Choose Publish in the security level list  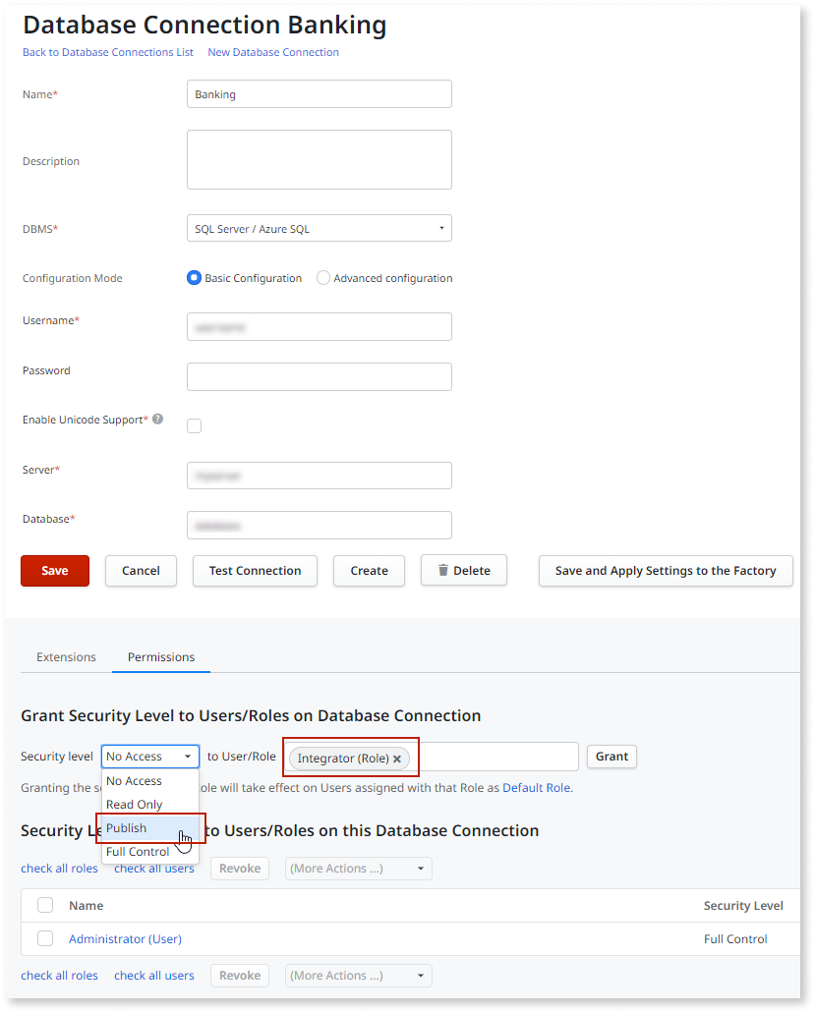[150, 827]
